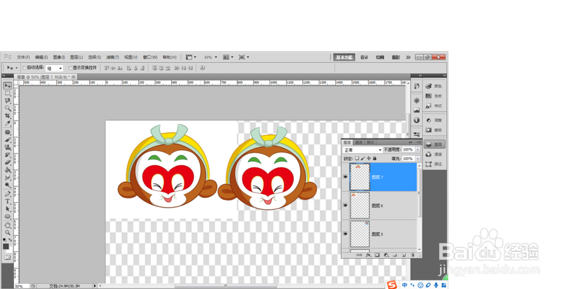Select the History Brush tool
This screenshot has height=289, width=571.
tap(7, 155)
